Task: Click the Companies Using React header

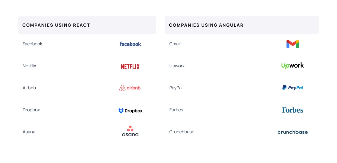Action: point(56,25)
